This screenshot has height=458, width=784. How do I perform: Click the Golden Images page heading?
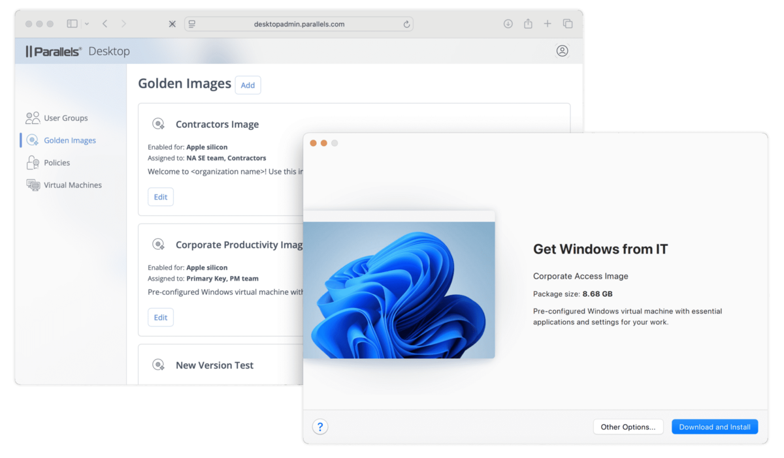click(x=184, y=84)
